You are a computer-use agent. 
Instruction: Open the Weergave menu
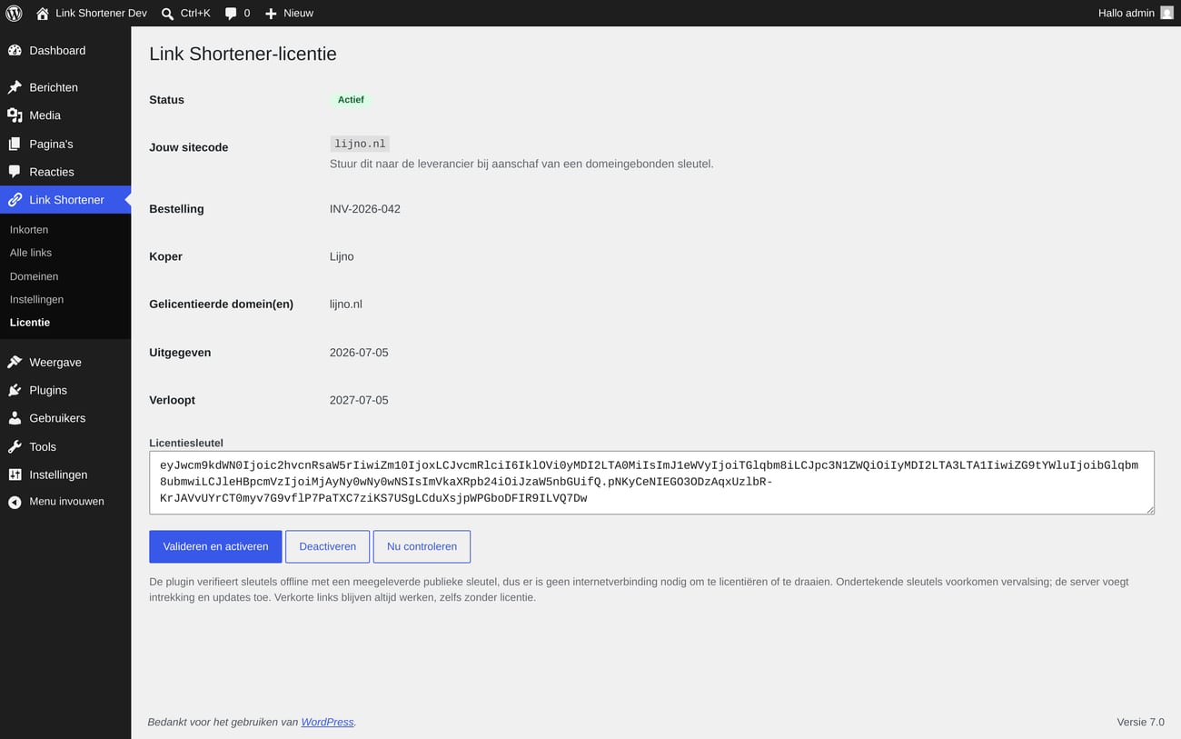[x=55, y=362]
